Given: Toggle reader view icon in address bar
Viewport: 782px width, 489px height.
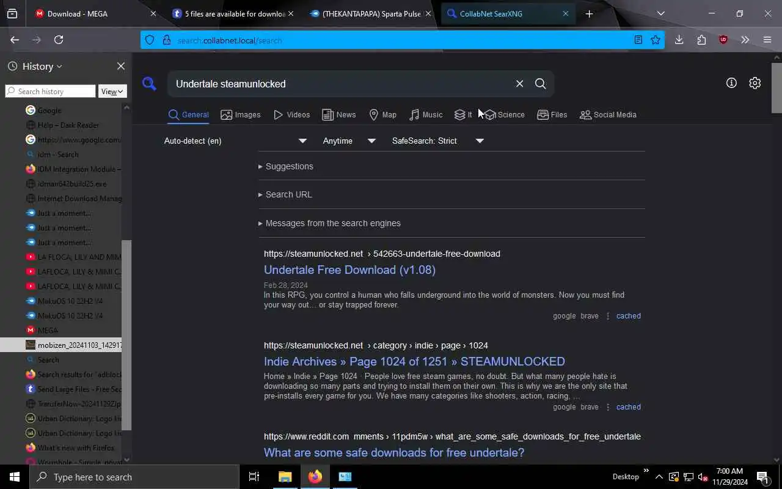Looking at the screenshot, I should point(638,40).
